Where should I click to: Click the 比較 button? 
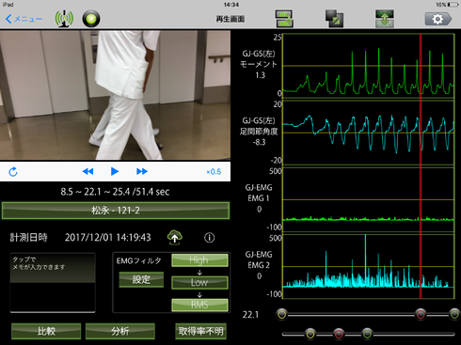[46, 331]
